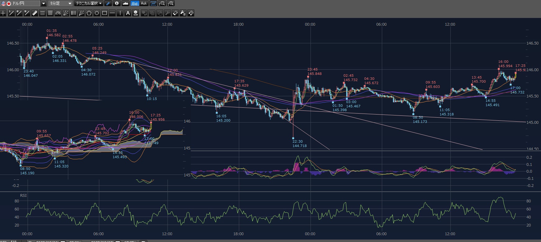The image size is (541, 242).
Task: Select the horizontal line tool
Action: (112, 13)
